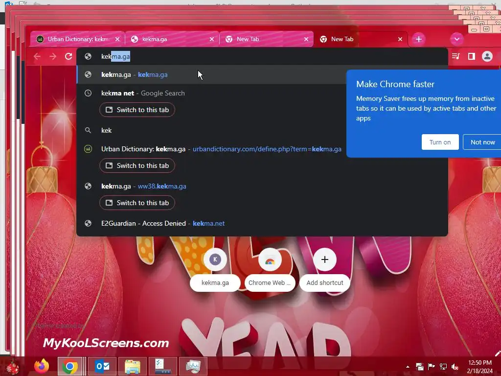Open the taskbar clock showing 12:50 PM
Viewport: 501px width, 376px height.
479,367
